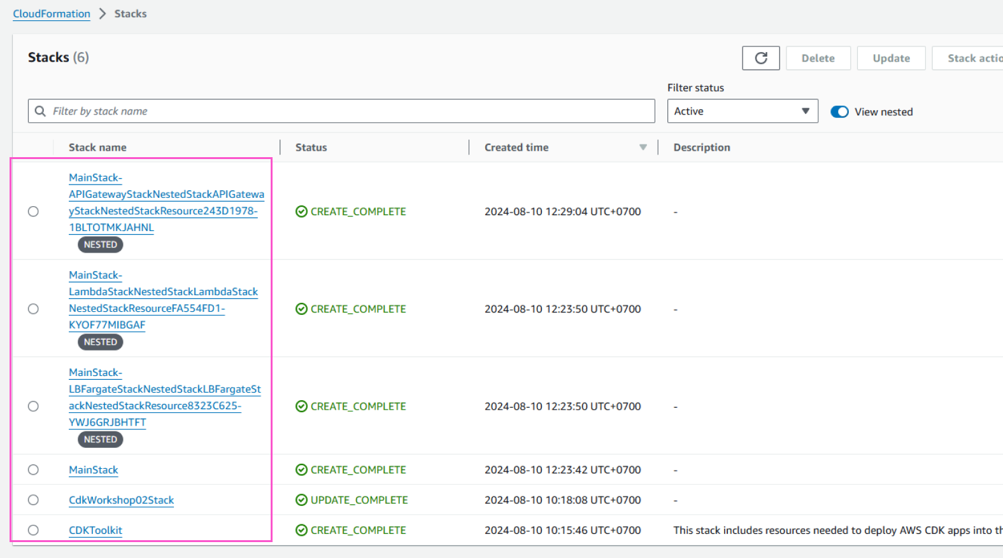1003x558 pixels.
Task: Select the CDKToolkit radio button
Action: coord(33,530)
